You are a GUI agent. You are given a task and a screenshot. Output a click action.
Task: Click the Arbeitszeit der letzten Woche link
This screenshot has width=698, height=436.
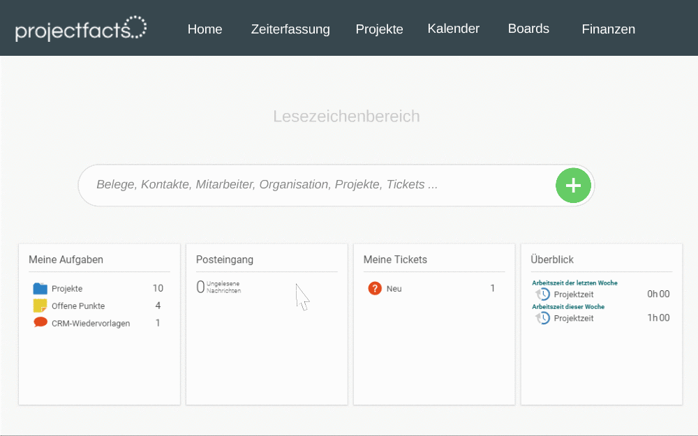(574, 283)
